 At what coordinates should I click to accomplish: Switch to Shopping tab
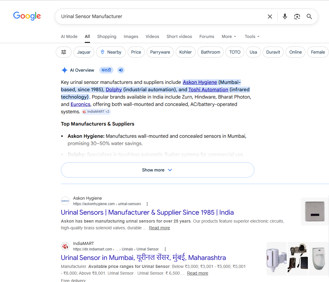(x=107, y=36)
